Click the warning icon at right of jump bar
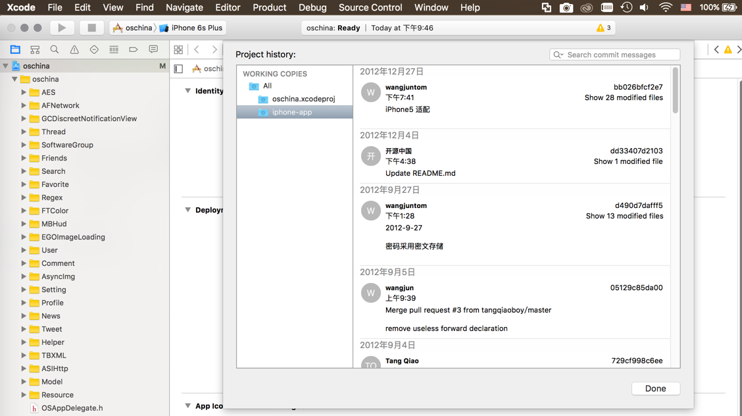Screen dimensions: 742x416 pos(728,49)
